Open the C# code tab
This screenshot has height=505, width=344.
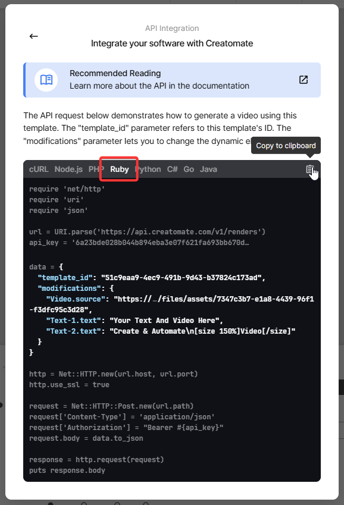[x=172, y=170]
